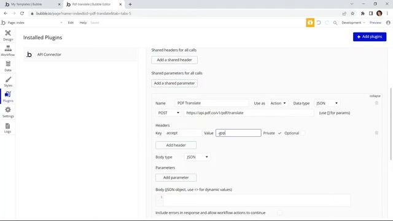Click the API URL input field
The image size is (393, 221).
click(249, 113)
